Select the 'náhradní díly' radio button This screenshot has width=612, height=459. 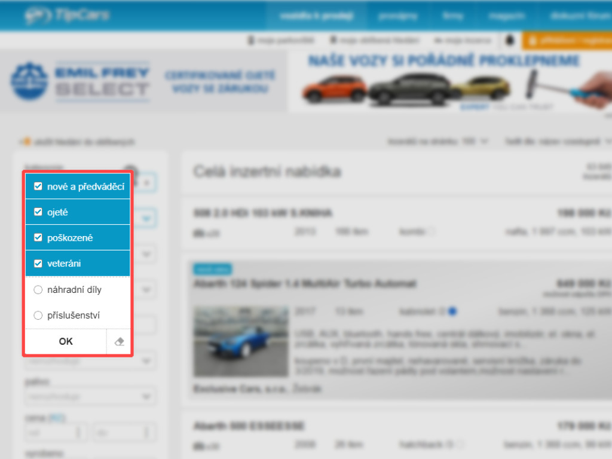pyautogui.click(x=38, y=290)
